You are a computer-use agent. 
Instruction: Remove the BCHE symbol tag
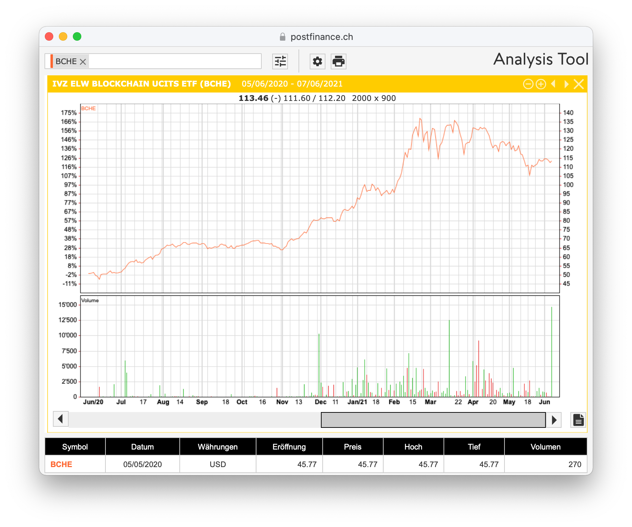pyautogui.click(x=83, y=62)
